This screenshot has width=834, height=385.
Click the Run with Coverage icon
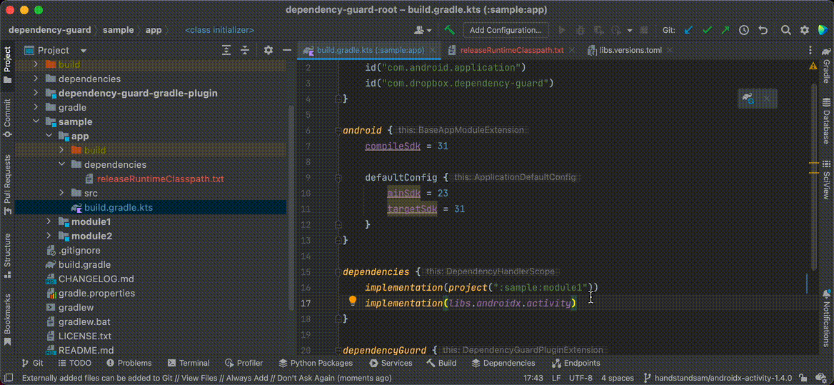[598, 30]
